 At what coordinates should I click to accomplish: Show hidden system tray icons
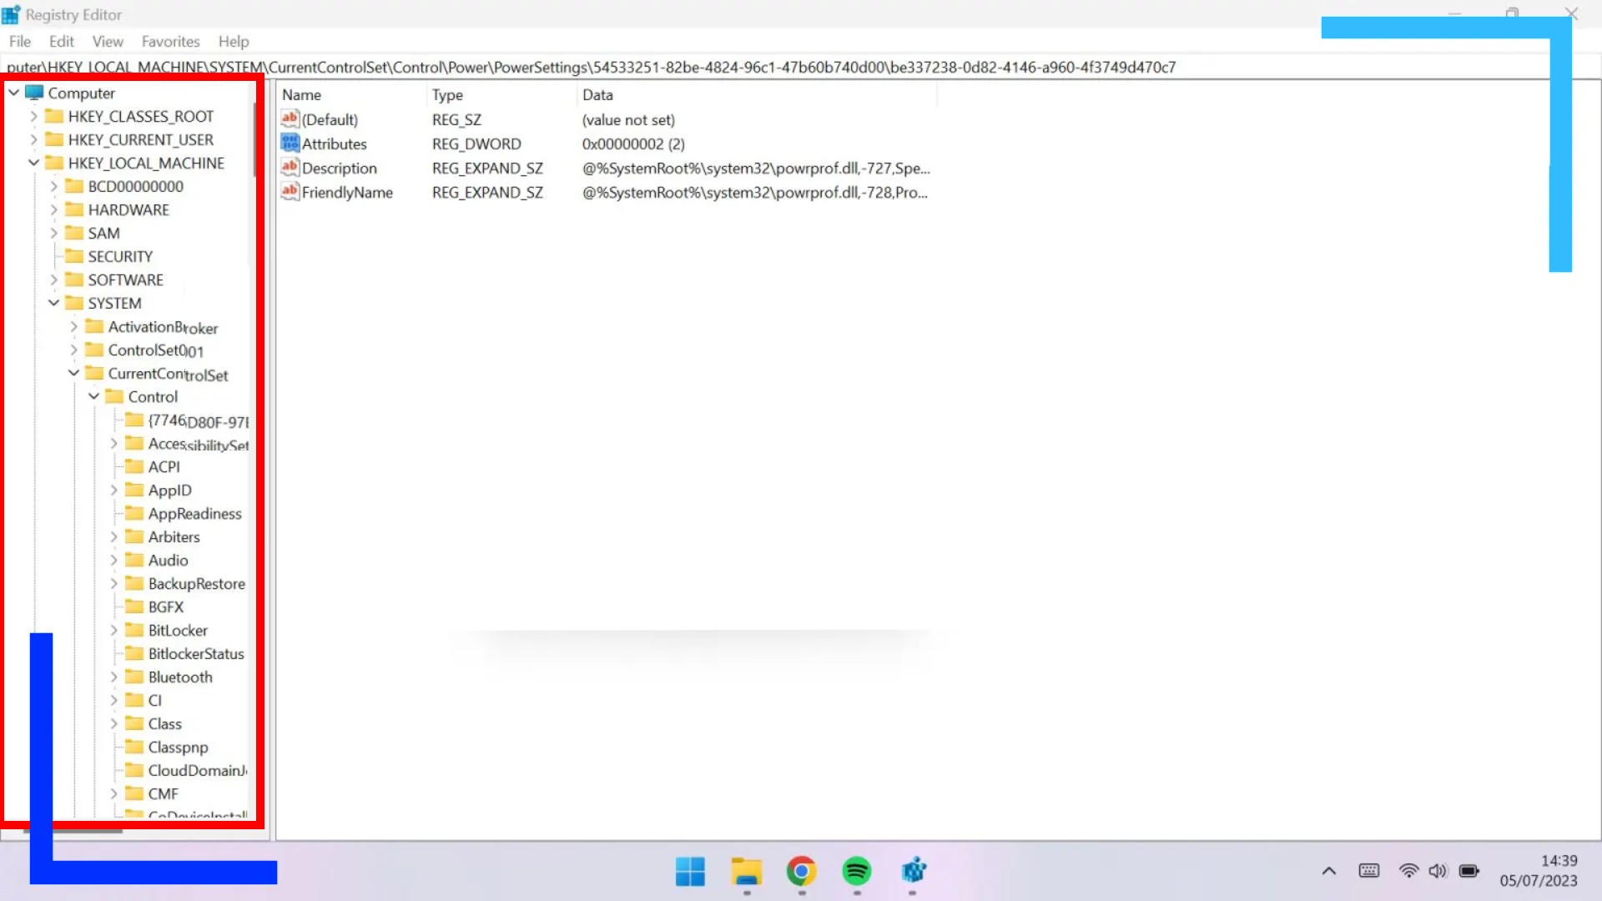[1329, 871]
